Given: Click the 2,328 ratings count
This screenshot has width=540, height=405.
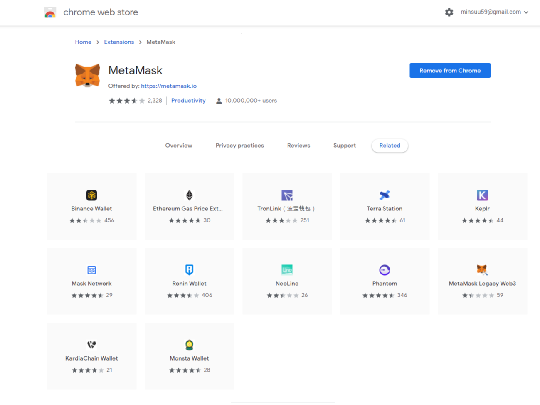Looking at the screenshot, I should pyautogui.click(x=155, y=101).
